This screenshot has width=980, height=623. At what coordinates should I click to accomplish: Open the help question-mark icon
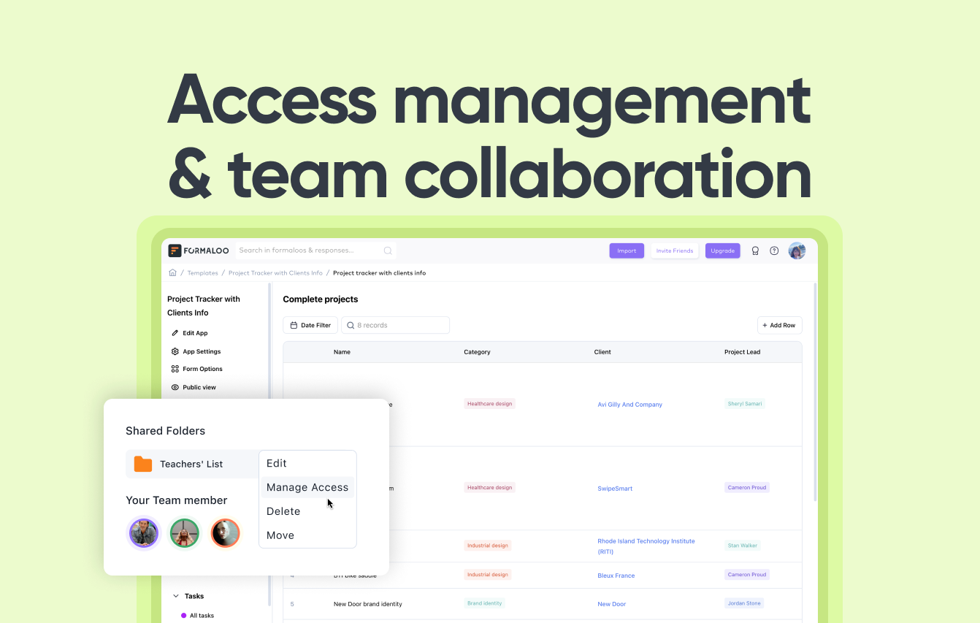click(774, 251)
